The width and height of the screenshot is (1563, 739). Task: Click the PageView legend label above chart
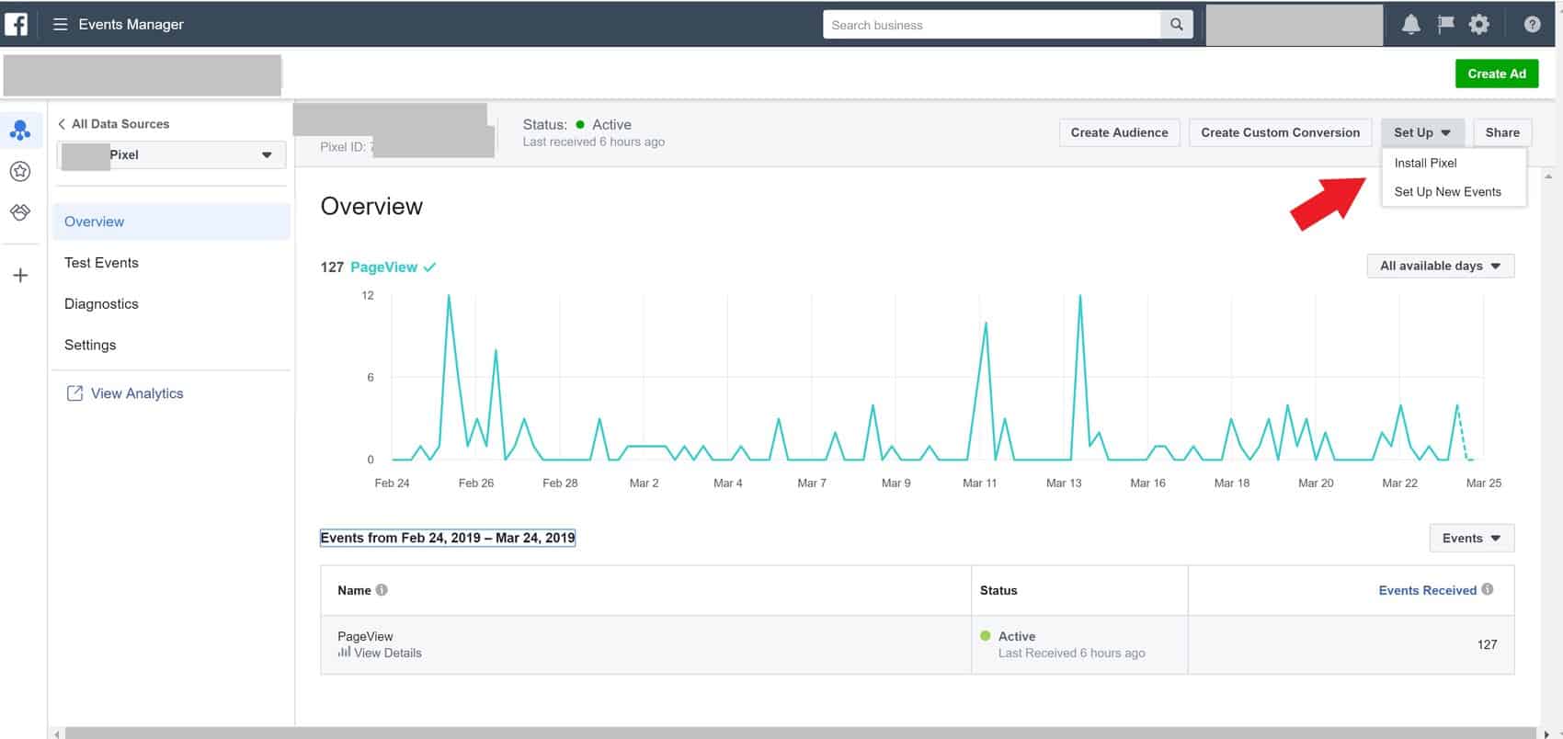384,267
